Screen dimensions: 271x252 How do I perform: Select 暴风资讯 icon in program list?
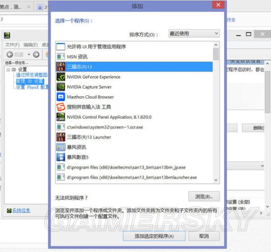click(61, 147)
